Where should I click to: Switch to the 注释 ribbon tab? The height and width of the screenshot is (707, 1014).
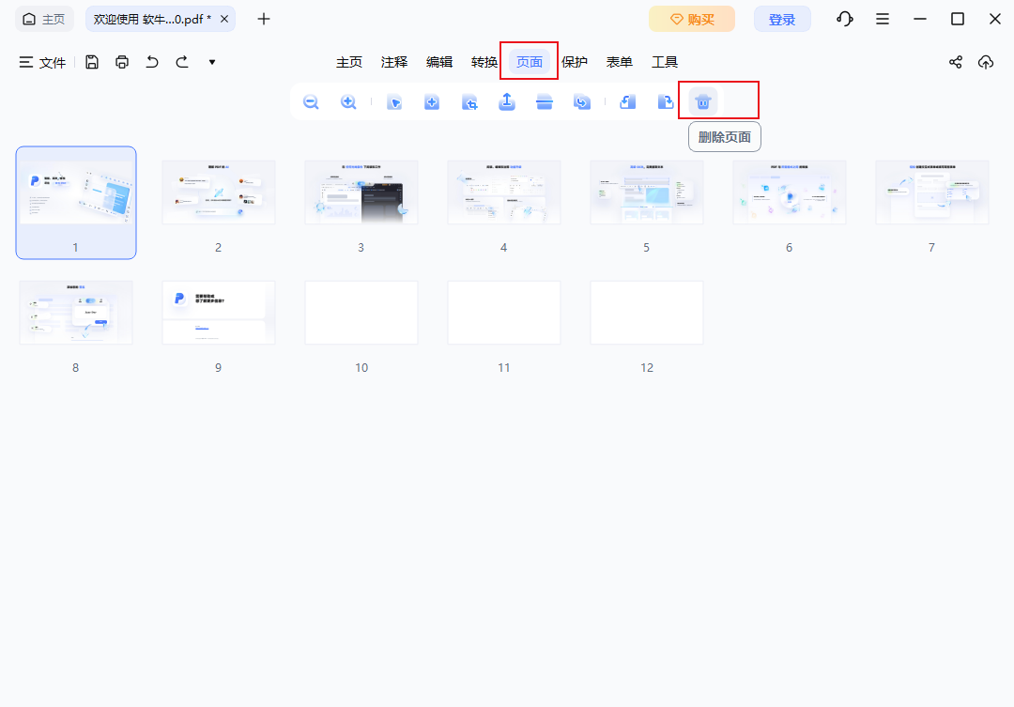pyautogui.click(x=394, y=62)
